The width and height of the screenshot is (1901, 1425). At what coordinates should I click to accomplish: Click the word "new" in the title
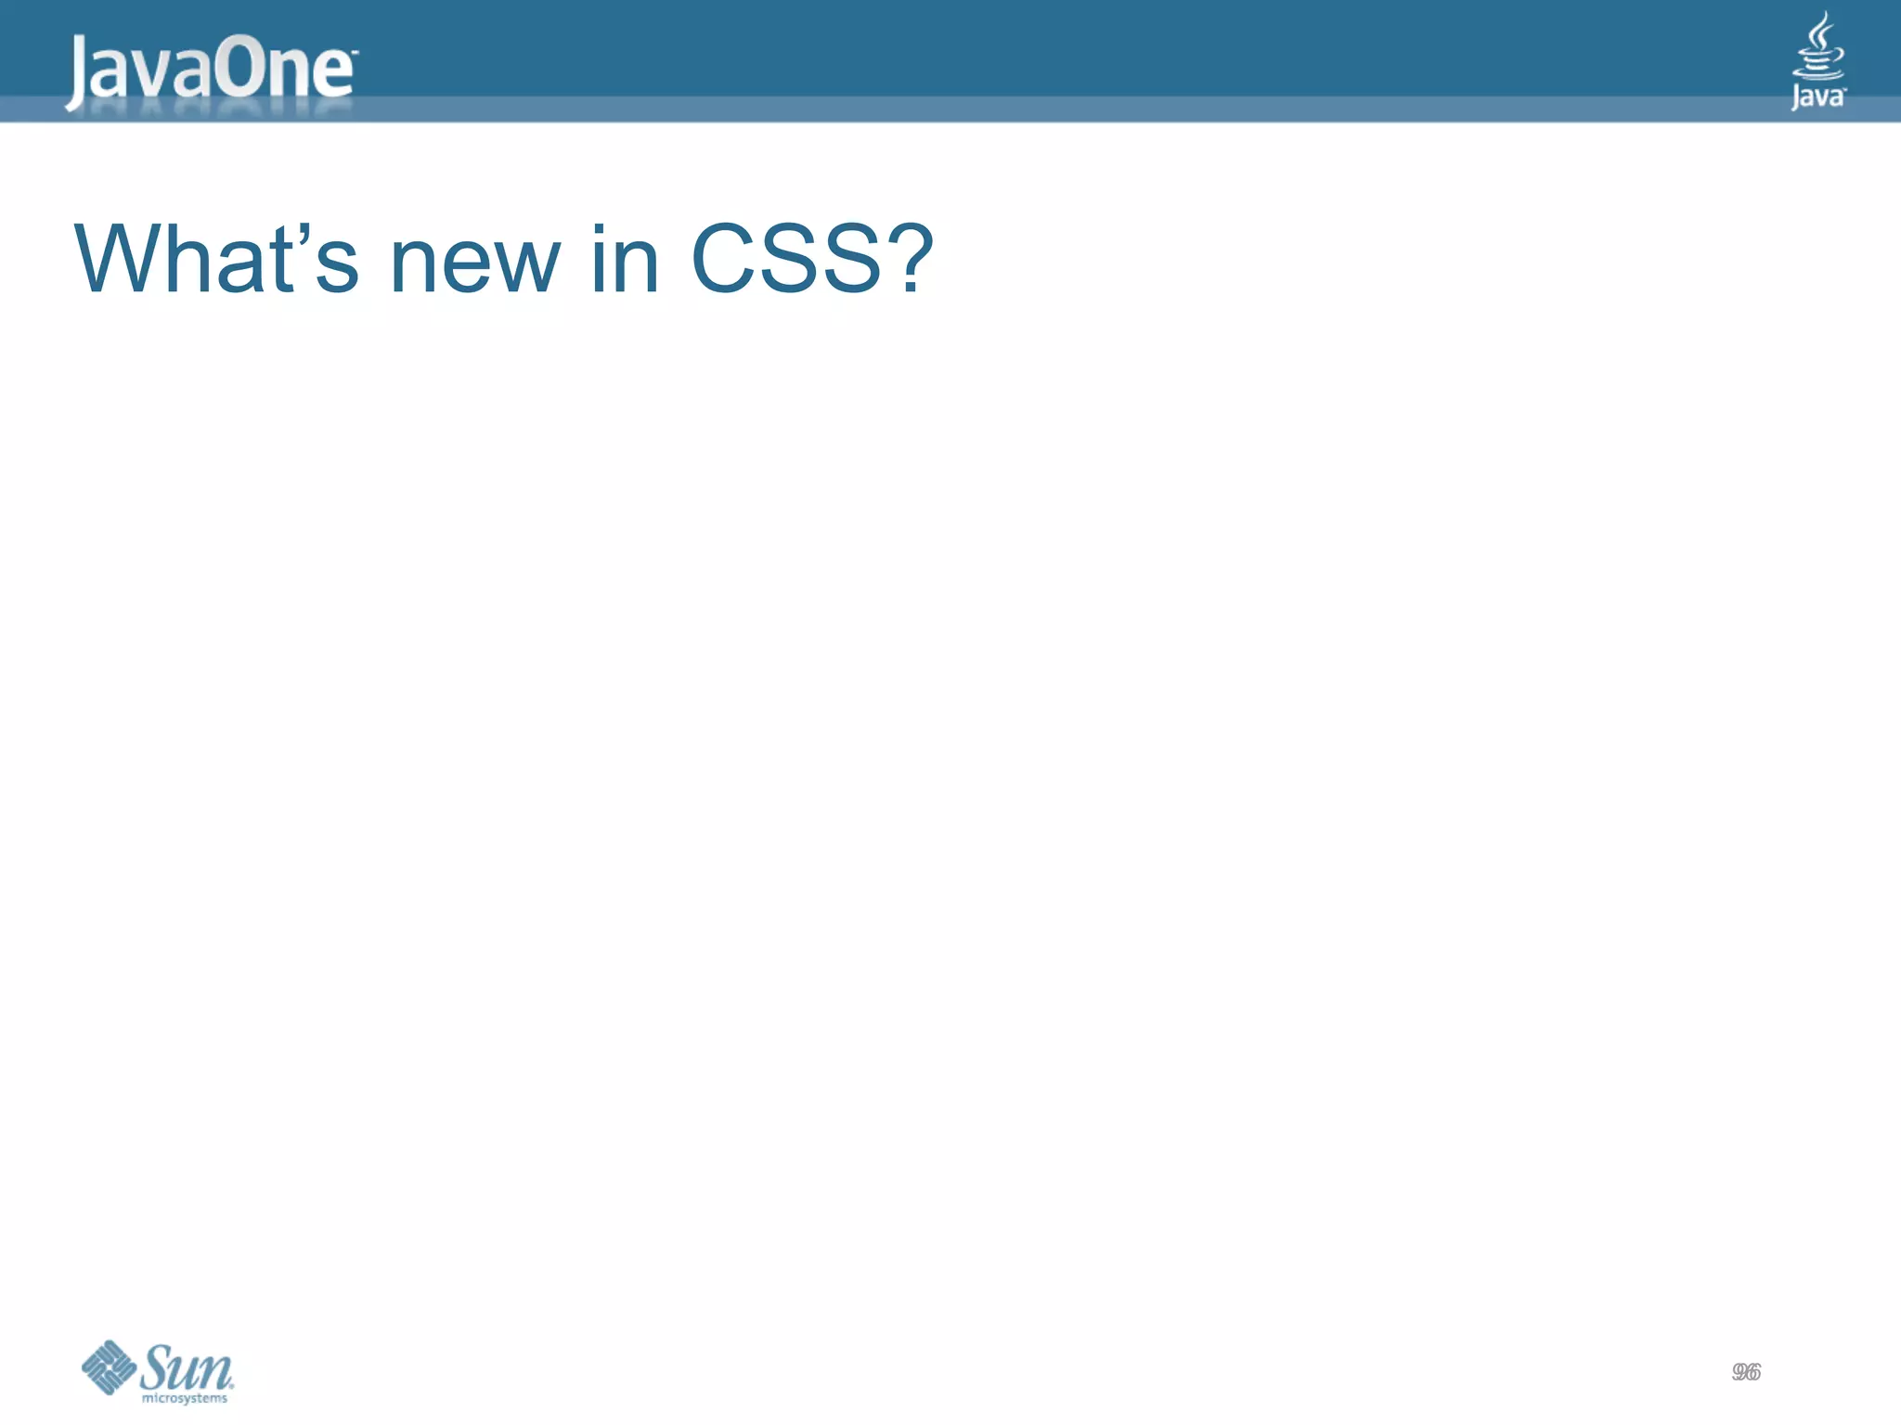(475, 269)
